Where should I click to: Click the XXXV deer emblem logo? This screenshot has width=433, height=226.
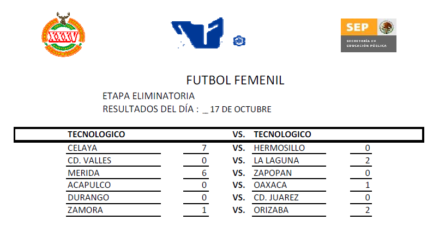pos(60,36)
